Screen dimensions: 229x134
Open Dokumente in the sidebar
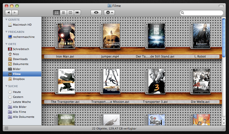pyautogui.click(x=22, y=64)
